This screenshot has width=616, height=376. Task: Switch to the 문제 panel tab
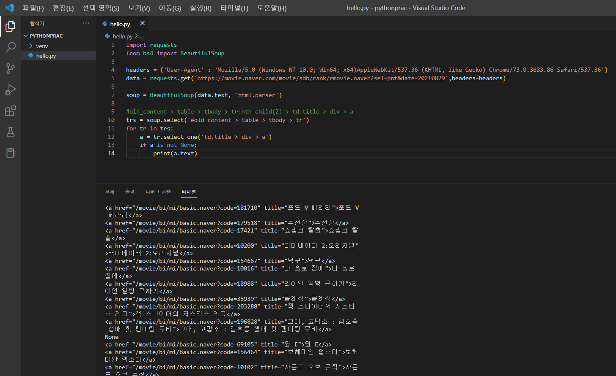tap(110, 192)
